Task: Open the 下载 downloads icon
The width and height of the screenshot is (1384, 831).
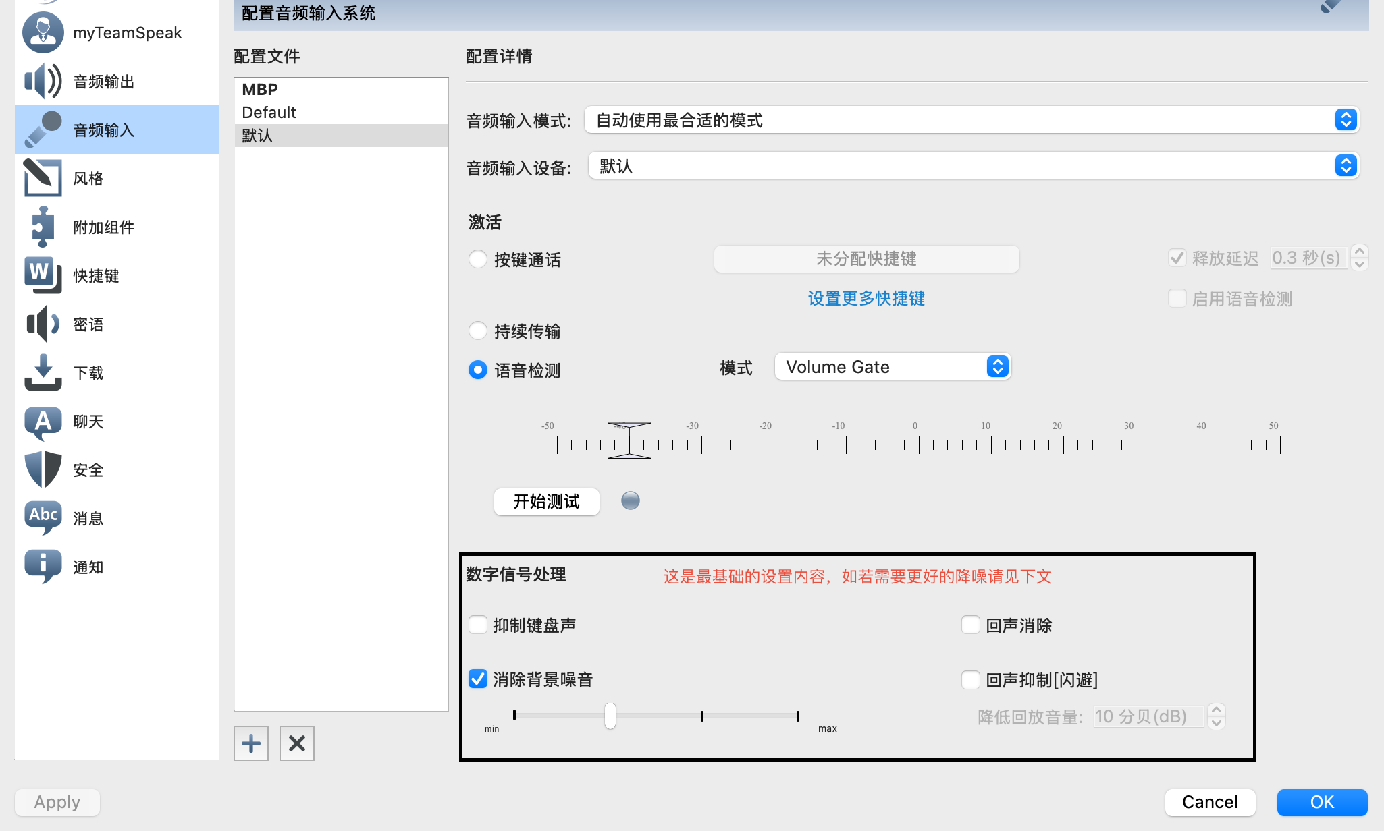Action: (x=43, y=372)
